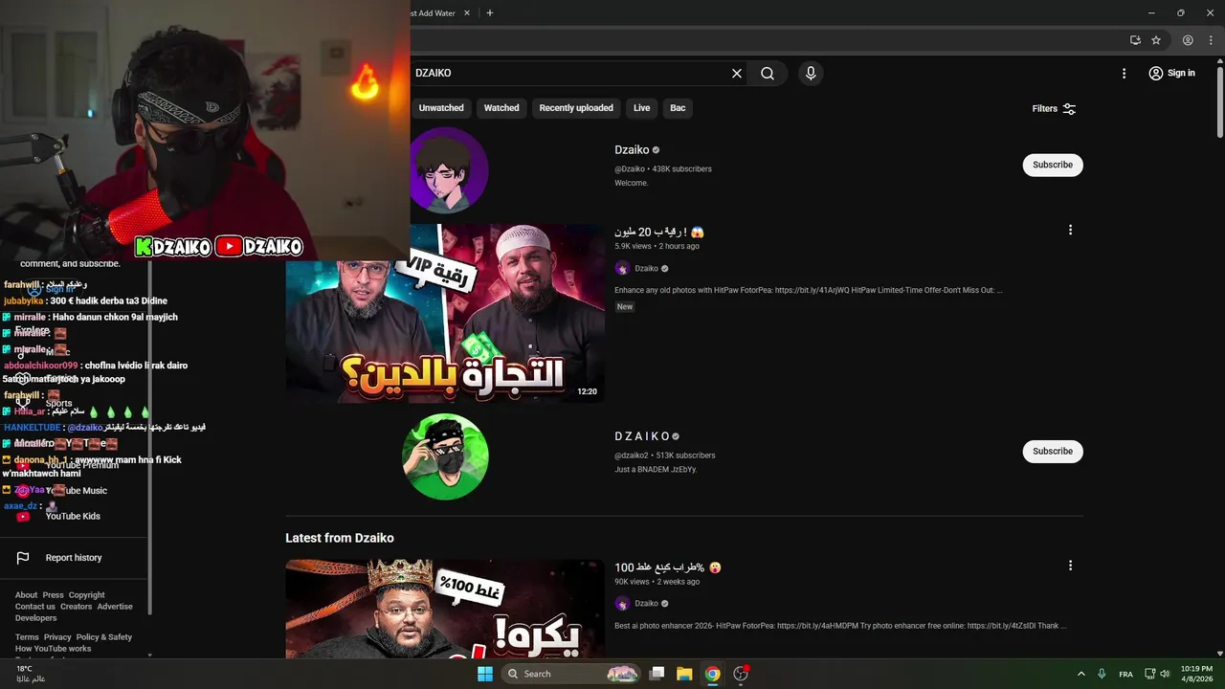Click tray microphone icon
The height and width of the screenshot is (689, 1225).
click(1102, 674)
